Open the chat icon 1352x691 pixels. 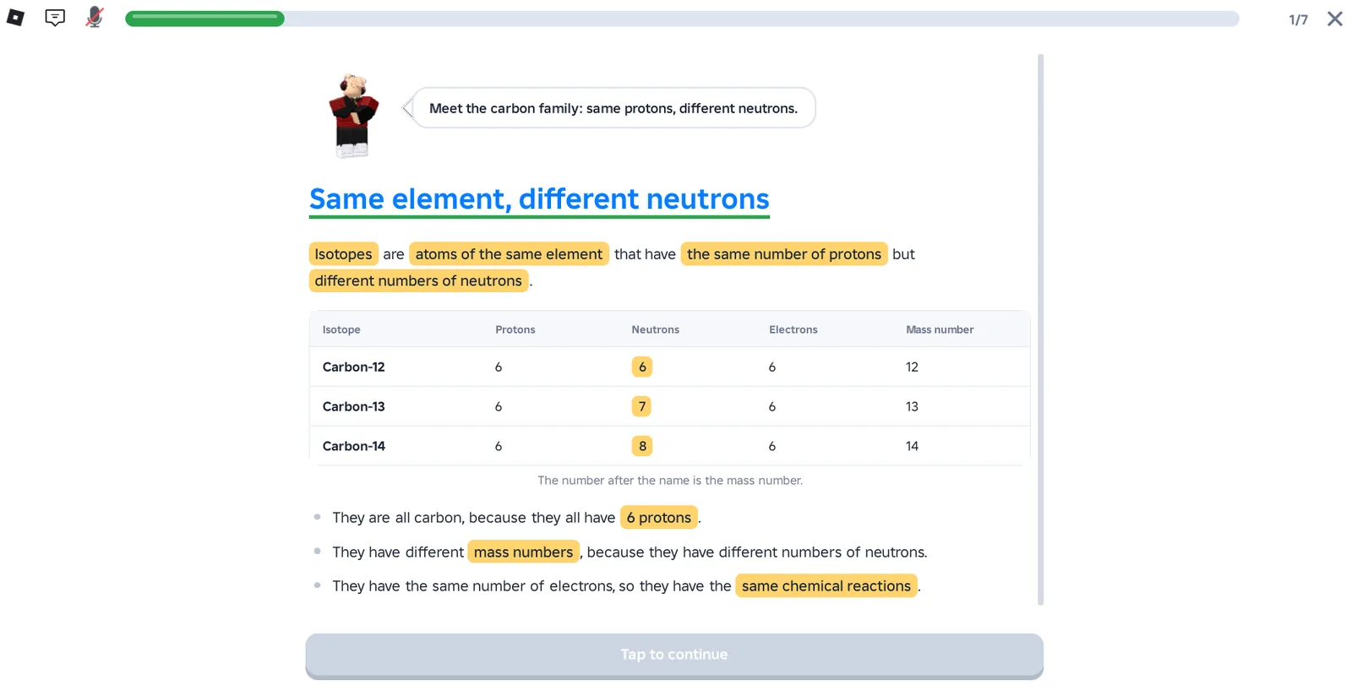click(x=55, y=18)
